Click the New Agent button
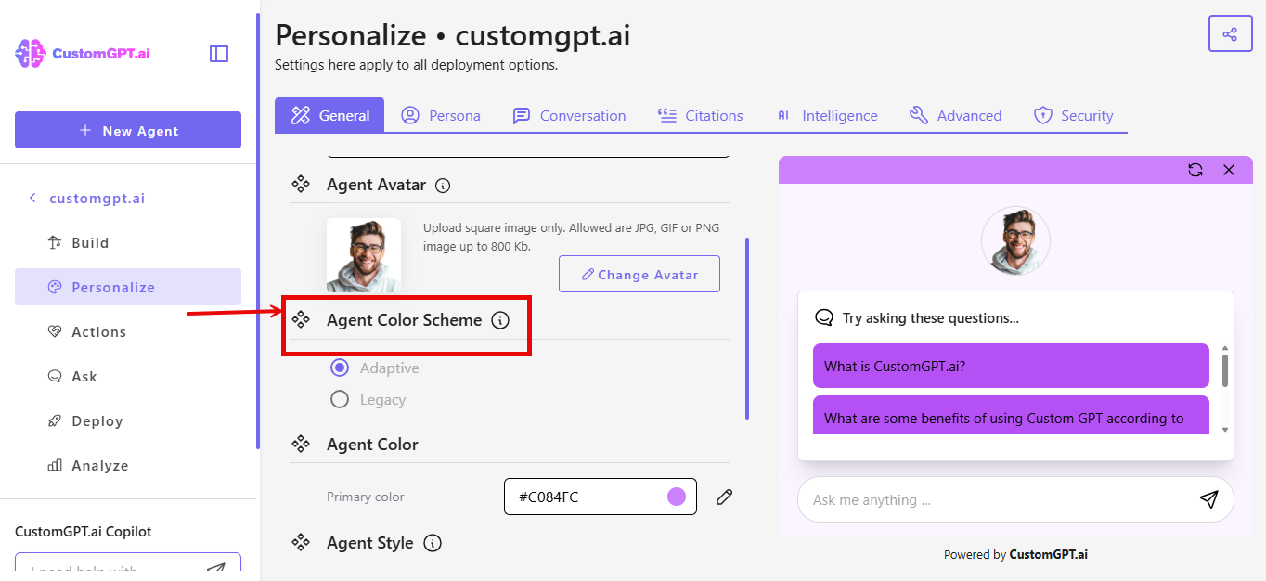The height and width of the screenshot is (581, 1266). 128,130
